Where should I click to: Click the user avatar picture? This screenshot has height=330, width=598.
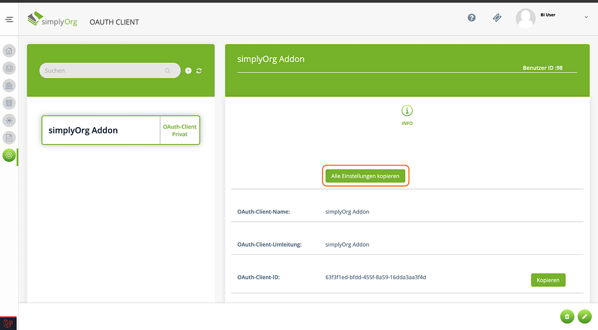[x=526, y=18]
